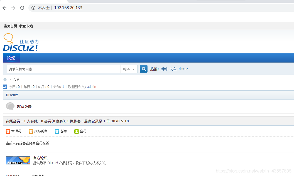Select the red 管理员 user group icon

click(8, 131)
